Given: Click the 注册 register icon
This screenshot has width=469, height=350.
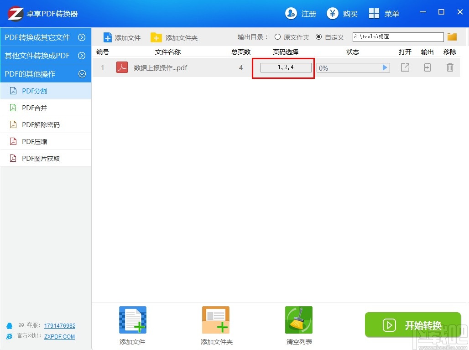Looking at the screenshot, I should pyautogui.click(x=291, y=14).
